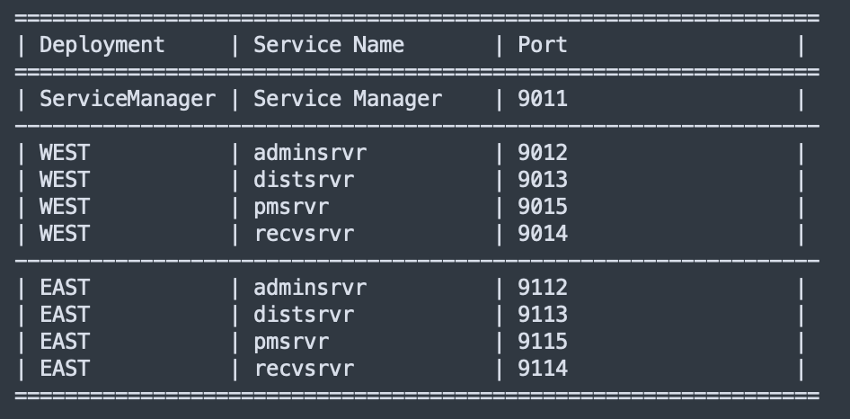850x419 pixels.
Task: Click the Service Manager service name text
Action: coord(347,98)
